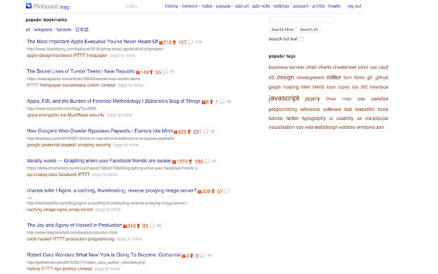Click the upvote arrow for Tumblr Teens bookmark
438x274 pixels.
pos(151,72)
